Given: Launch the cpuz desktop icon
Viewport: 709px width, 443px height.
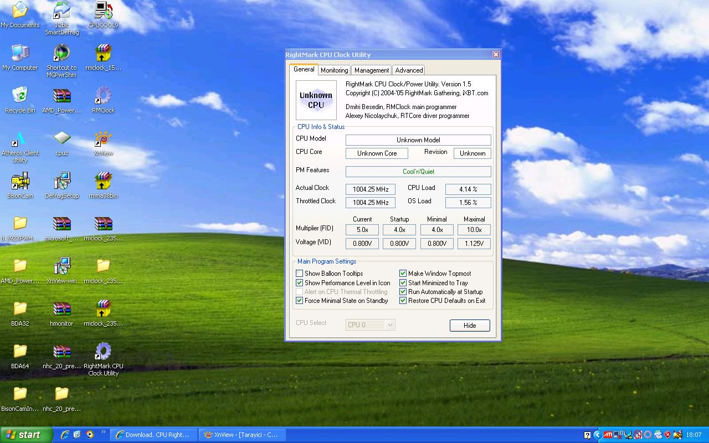Looking at the screenshot, I should pyautogui.click(x=62, y=143).
